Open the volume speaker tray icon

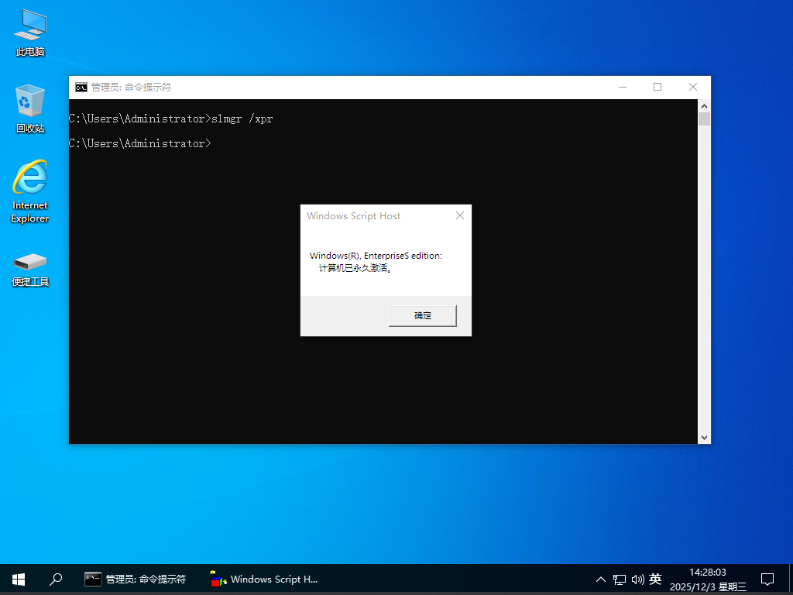coord(637,579)
